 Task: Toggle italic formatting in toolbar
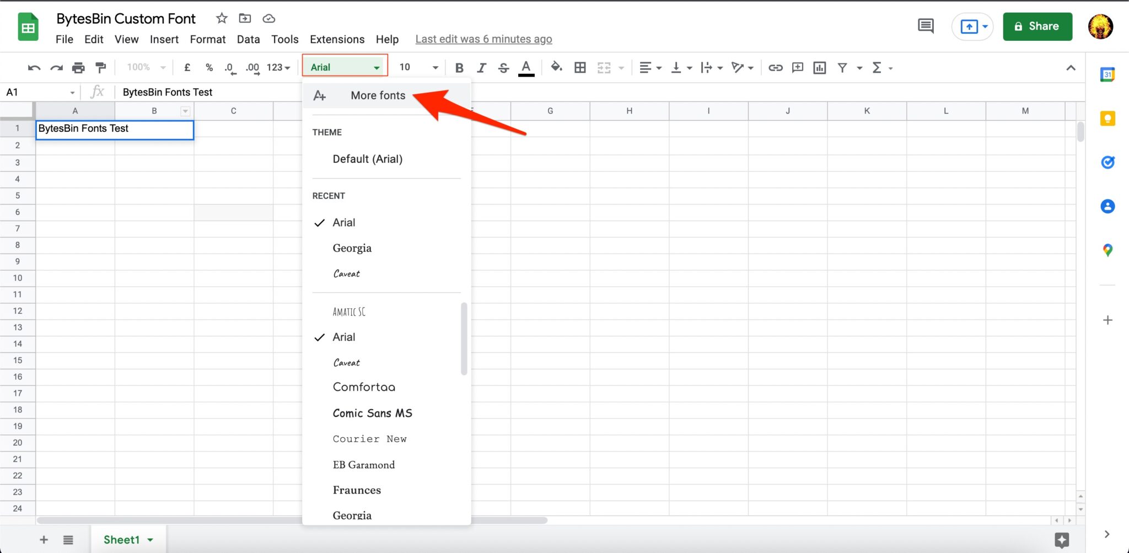coord(481,68)
